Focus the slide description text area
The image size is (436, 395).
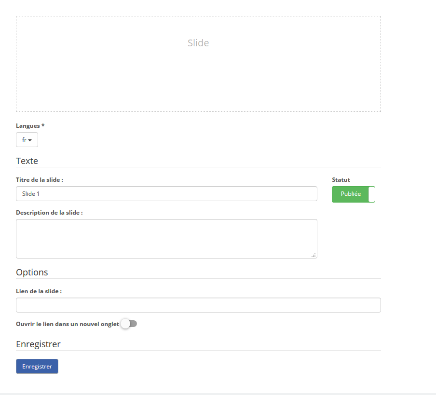point(166,239)
